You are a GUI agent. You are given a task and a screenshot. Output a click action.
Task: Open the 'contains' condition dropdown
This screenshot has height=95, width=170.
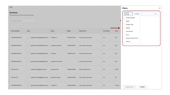pyautogui.click(x=137, y=14)
